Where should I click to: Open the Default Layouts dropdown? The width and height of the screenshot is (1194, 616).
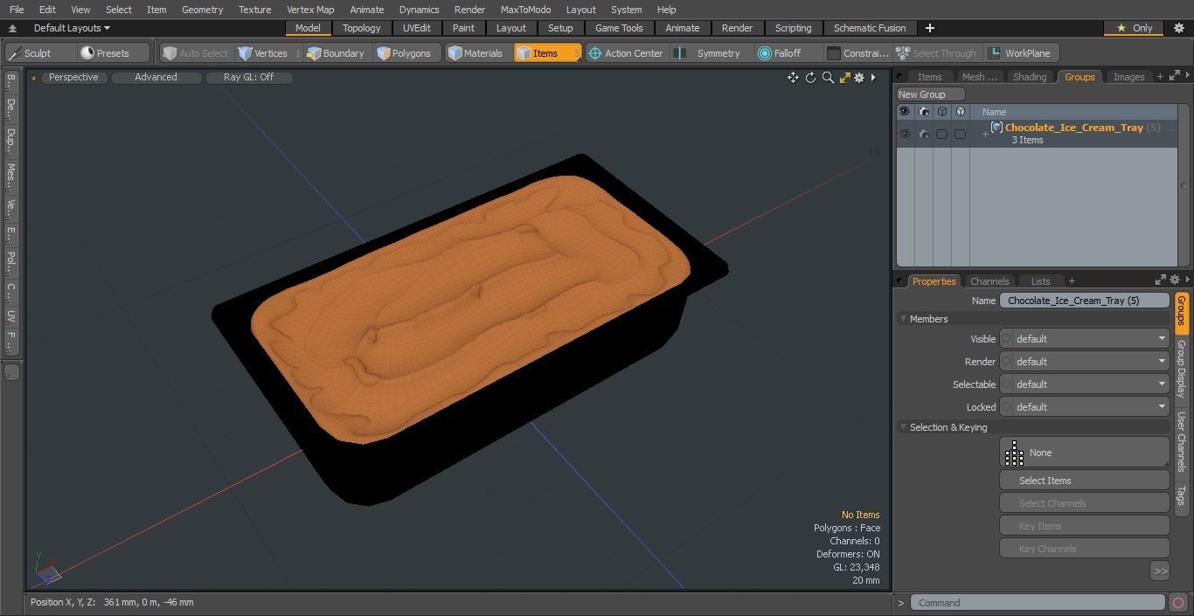click(72, 28)
